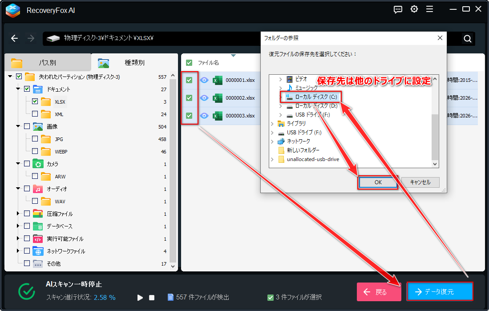Screen dimensions: 489x311
Task: Click the RecoveryFox AI logo
Action: (x=13, y=10)
